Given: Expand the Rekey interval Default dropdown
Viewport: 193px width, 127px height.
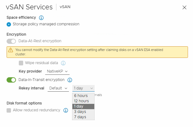Looking at the screenshot, I should coord(58,88).
